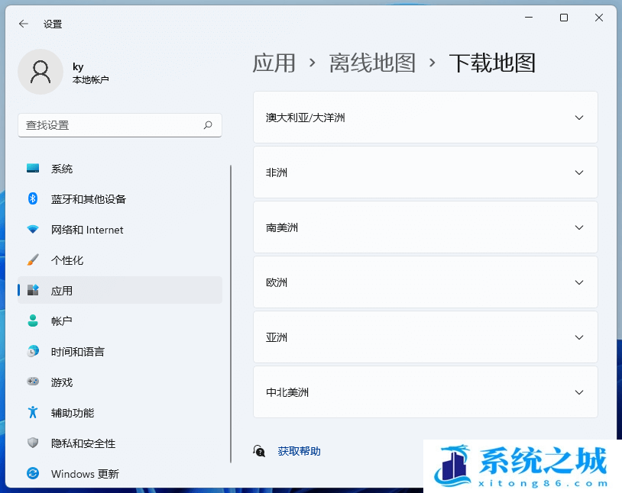Open Bluetooth and other devices icon
Viewport: 622px width, 493px height.
(x=33, y=199)
